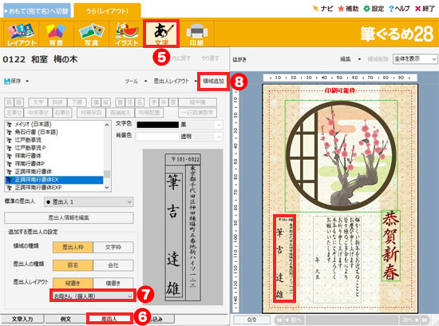Open the 写真 photo tool

pos(91,34)
